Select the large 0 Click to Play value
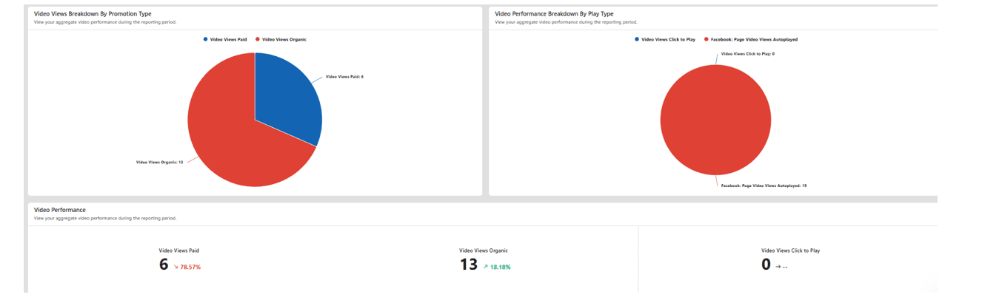The height and width of the screenshot is (303, 982). pos(766,265)
